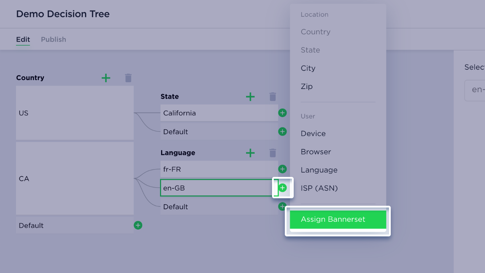The image size is (485, 273).
Task: Add a new State value with plus icon
Action: (250, 96)
